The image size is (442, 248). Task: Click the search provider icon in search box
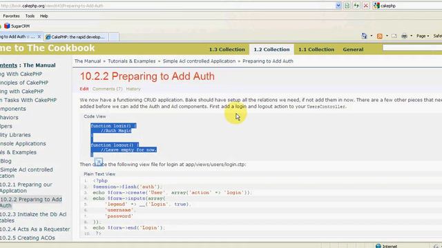pyautogui.click(x=376, y=6)
